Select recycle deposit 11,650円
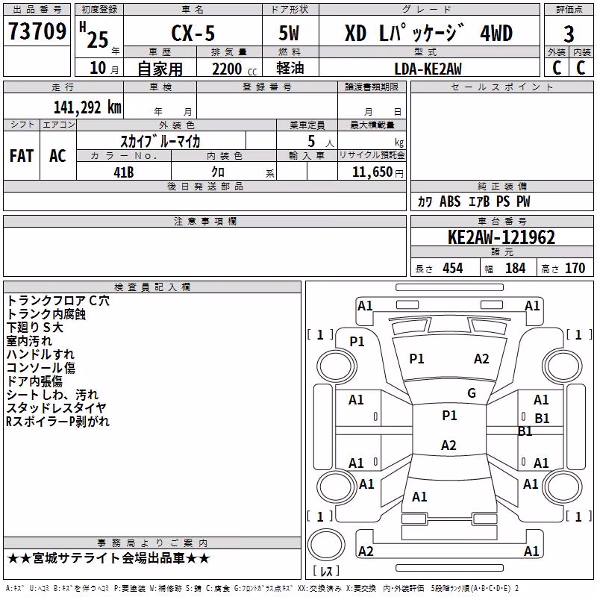The height and width of the screenshot is (597, 597). tap(378, 172)
